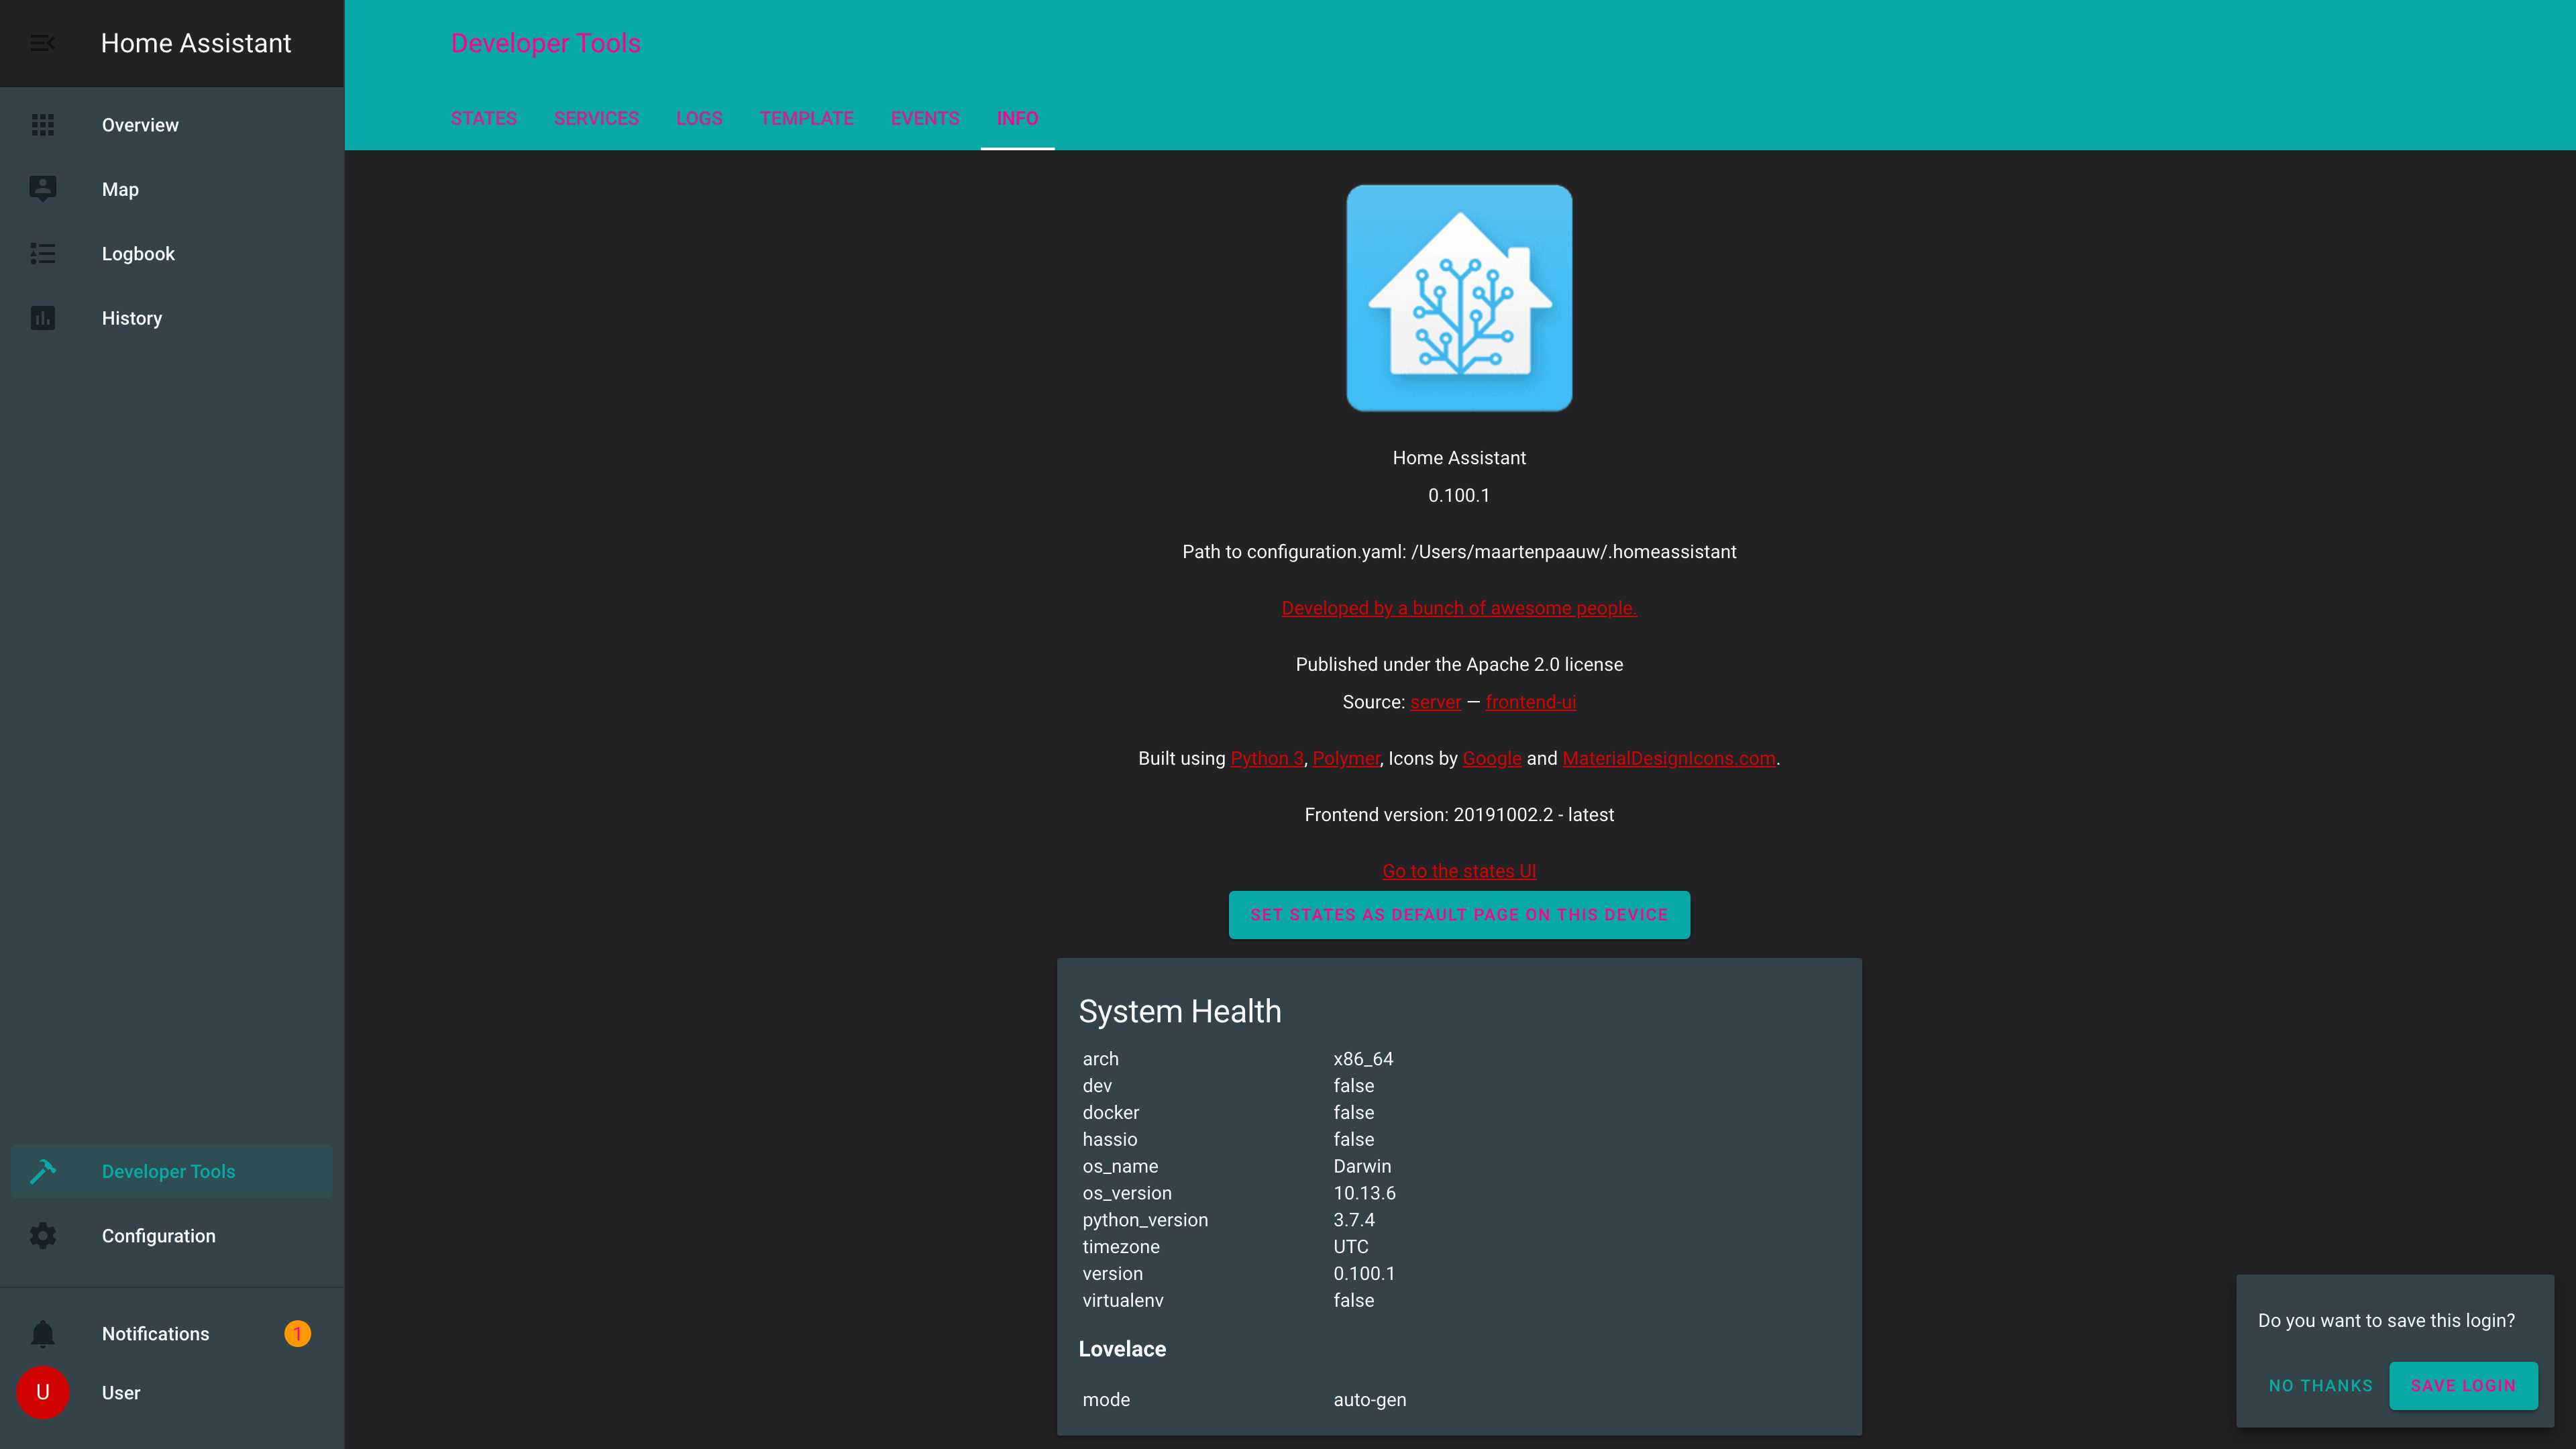Expand the Lovelace system health section
The height and width of the screenshot is (1449, 2576).
[x=1122, y=1348]
